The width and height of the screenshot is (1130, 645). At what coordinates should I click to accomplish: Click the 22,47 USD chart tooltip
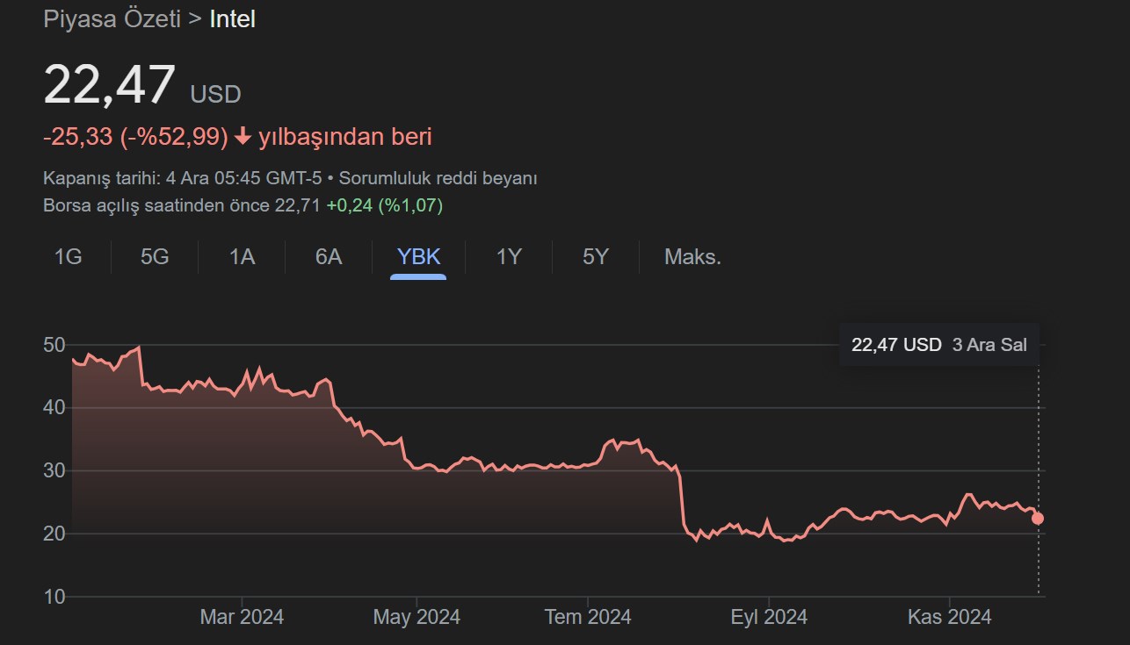938,345
